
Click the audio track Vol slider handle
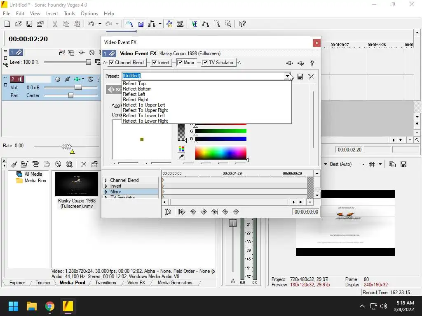(x=78, y=88)
